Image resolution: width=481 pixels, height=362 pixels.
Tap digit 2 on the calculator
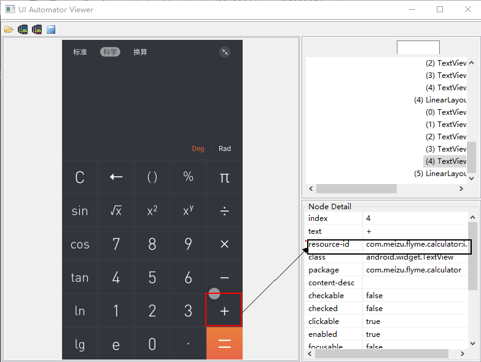tap(152, 310)
